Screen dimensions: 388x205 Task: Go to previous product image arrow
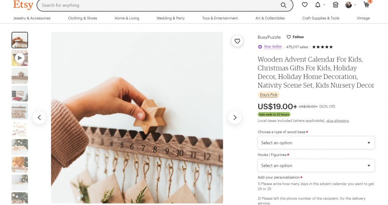coord(39,117)
